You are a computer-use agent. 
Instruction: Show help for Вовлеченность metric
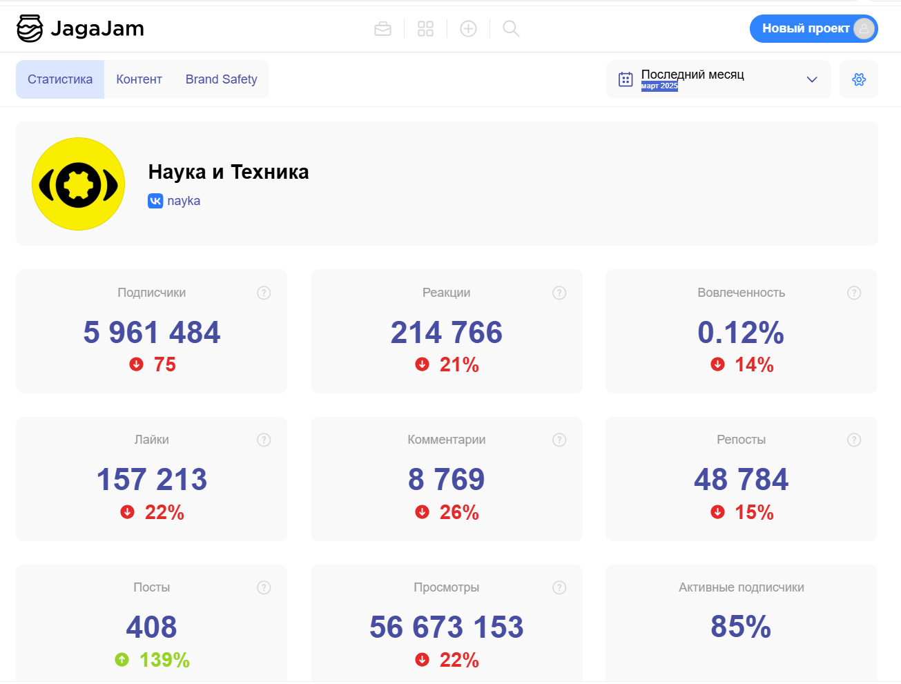(x=854, y=293)
